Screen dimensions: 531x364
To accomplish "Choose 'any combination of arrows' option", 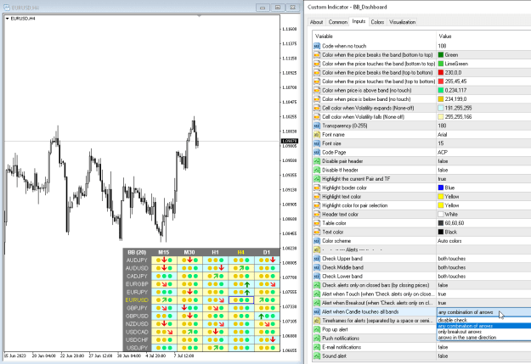I will coord(484,326).
